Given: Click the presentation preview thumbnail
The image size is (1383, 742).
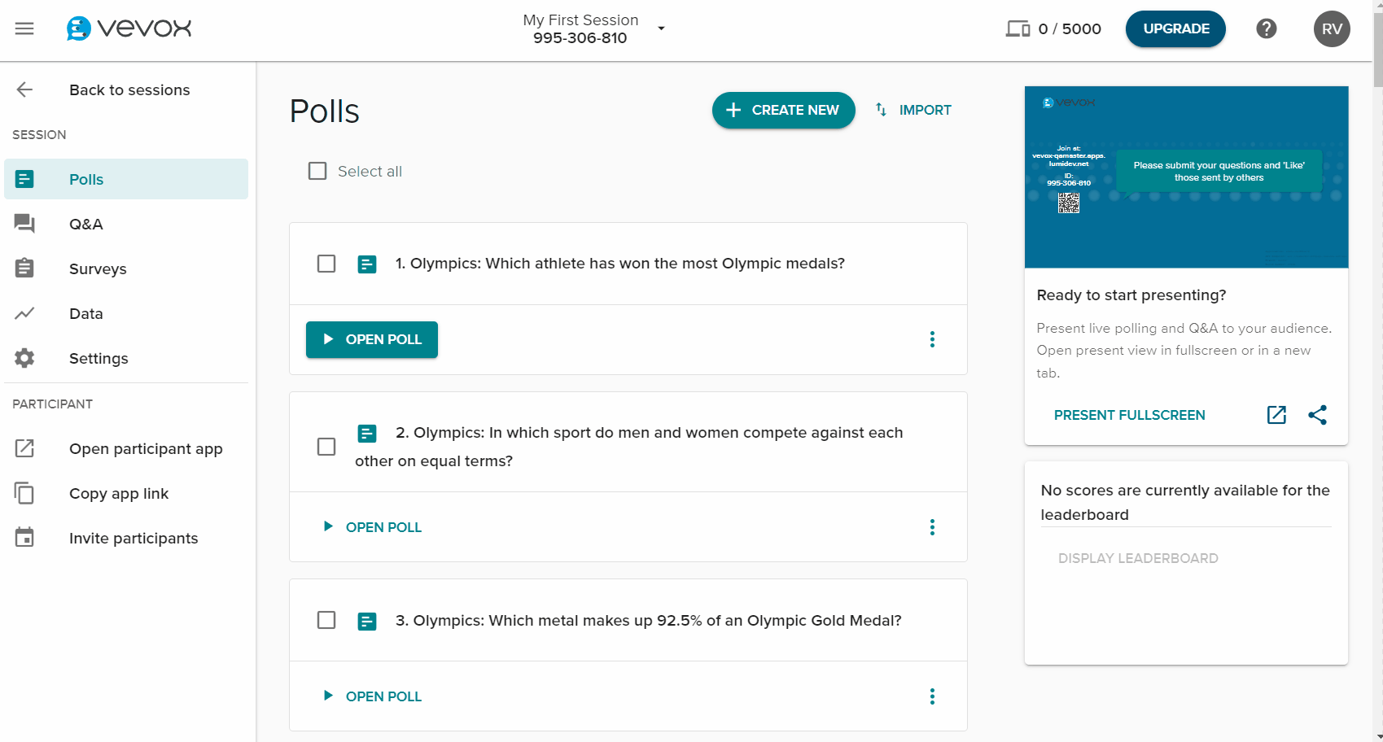Looking at the screenshot, I should (x=1186, y=177).
